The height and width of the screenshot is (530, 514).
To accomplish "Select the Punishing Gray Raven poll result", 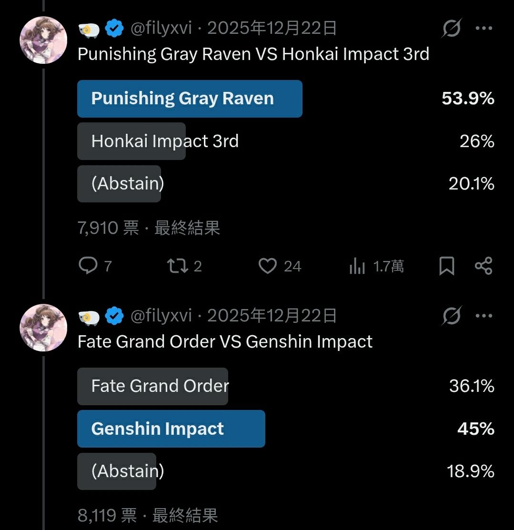I will coord(190,99).
